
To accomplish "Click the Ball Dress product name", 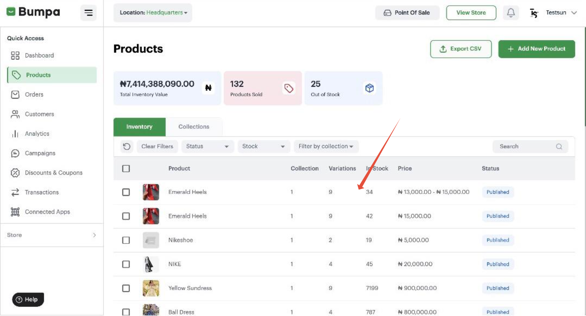I will pos(181,312).
